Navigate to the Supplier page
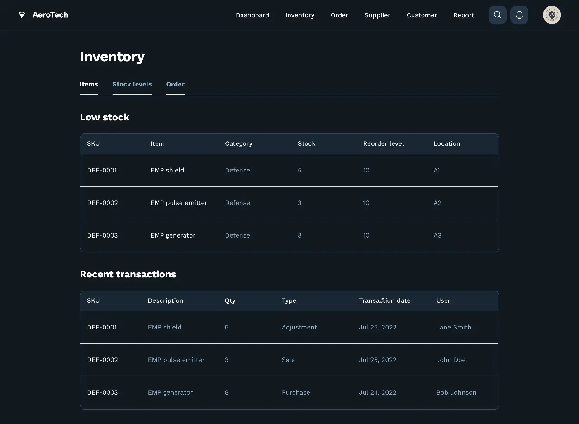Viewport: 579px width, 424px height. [x=377, y=15]
